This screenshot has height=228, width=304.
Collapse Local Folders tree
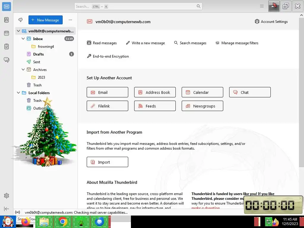[x=18, y=93]
